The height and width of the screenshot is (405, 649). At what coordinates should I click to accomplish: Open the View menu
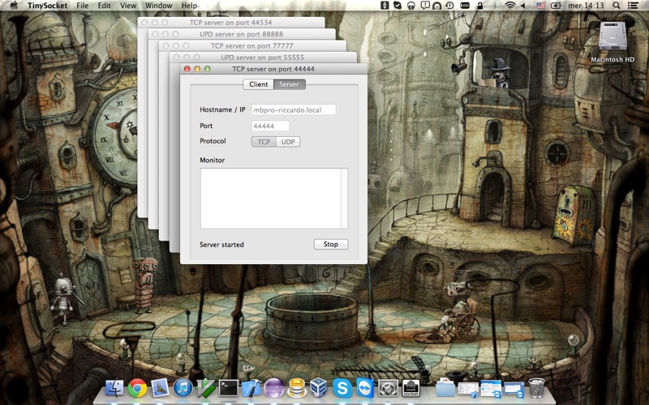(x=128, y=6)
